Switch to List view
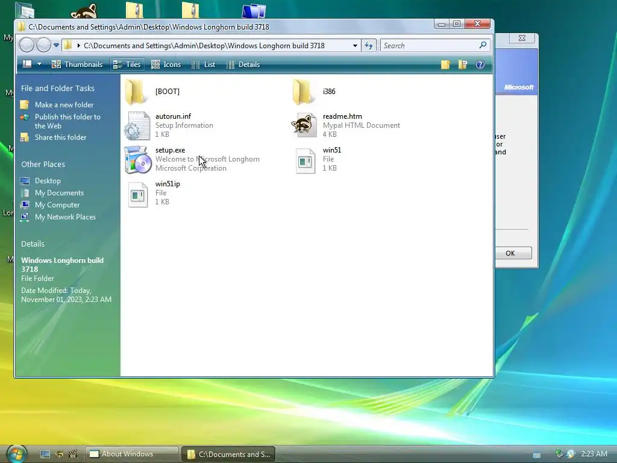The height and width of the screenshot is (463, 617). [203, 64]
